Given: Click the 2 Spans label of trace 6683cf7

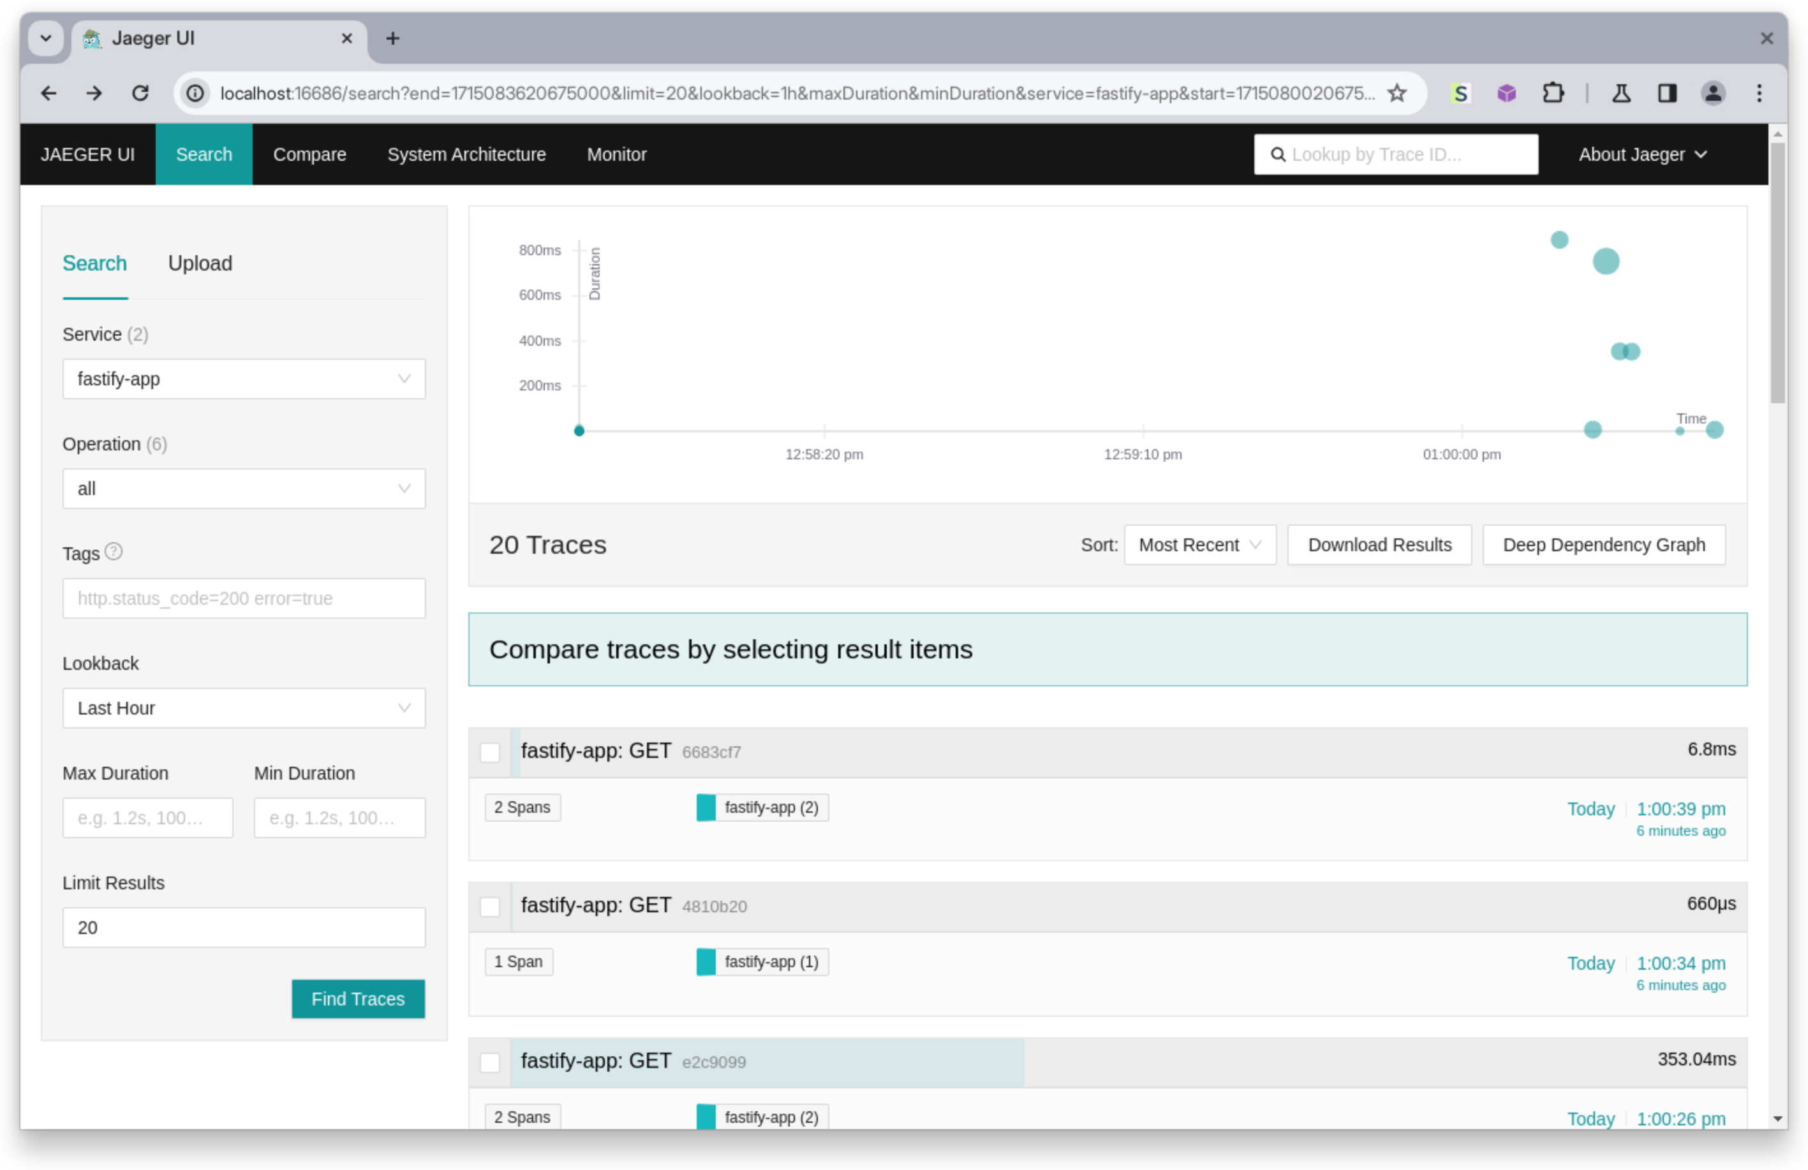Looking at the screenshot, I should point(522,807).
